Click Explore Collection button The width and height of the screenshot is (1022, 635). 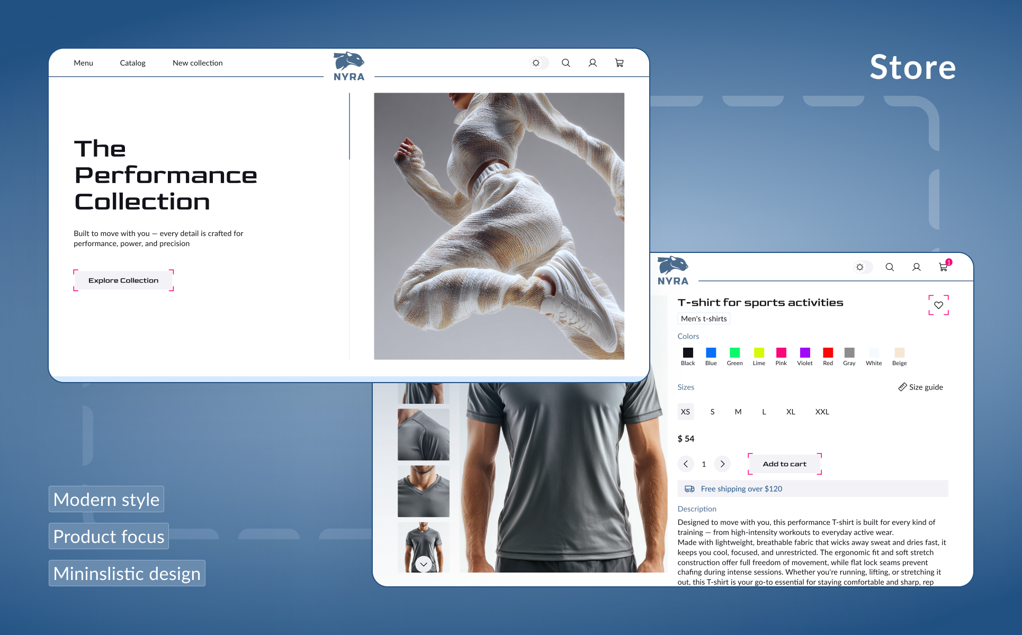pyautogui.click(x=123, y=280)
